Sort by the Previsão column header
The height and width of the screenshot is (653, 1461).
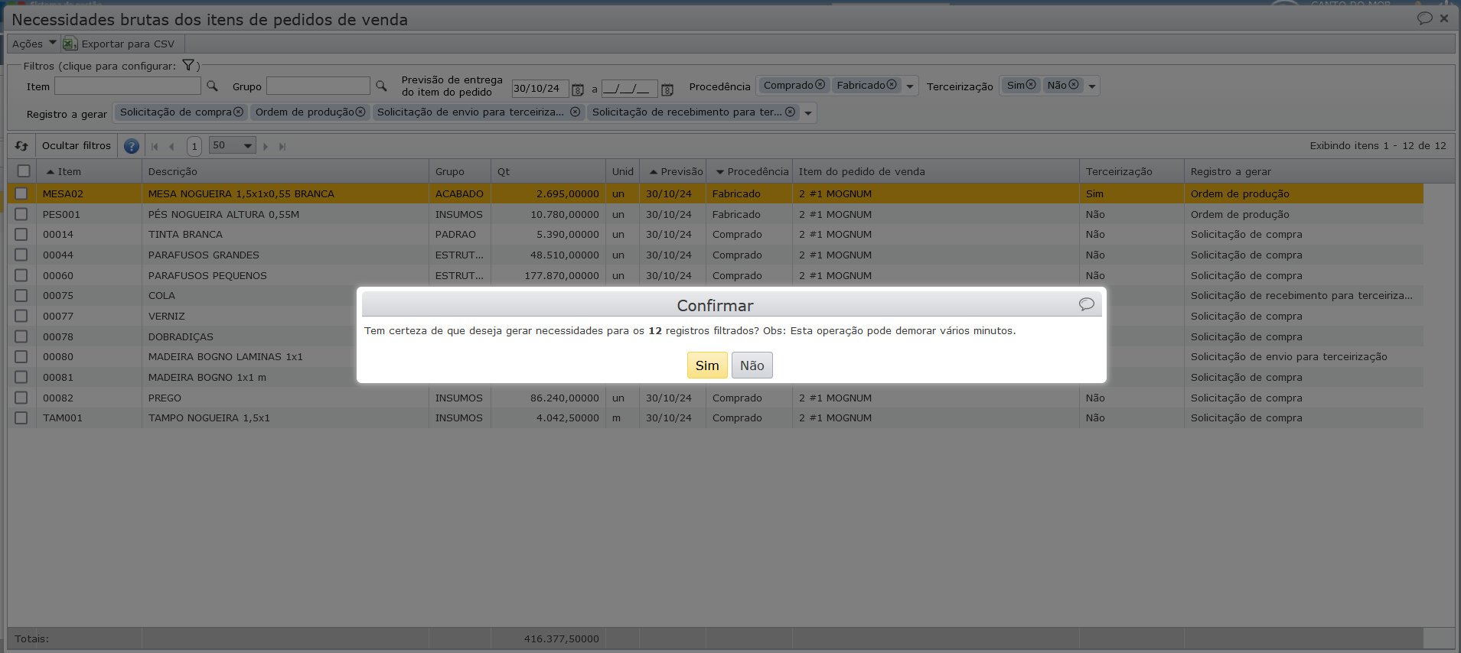click(x=673, y=171)
